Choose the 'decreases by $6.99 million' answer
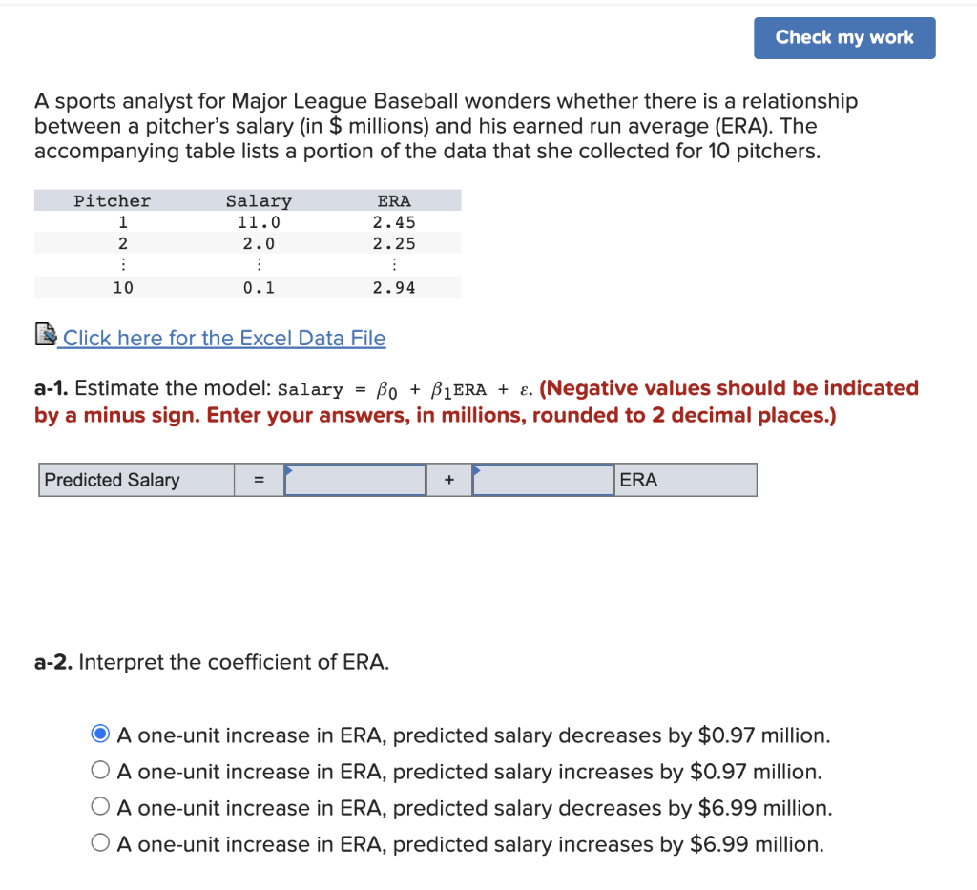The height and width of the screenshot is (890, 977). click(x=99, y=806)
